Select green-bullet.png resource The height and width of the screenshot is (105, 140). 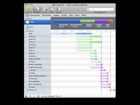(x=37, y=84)
